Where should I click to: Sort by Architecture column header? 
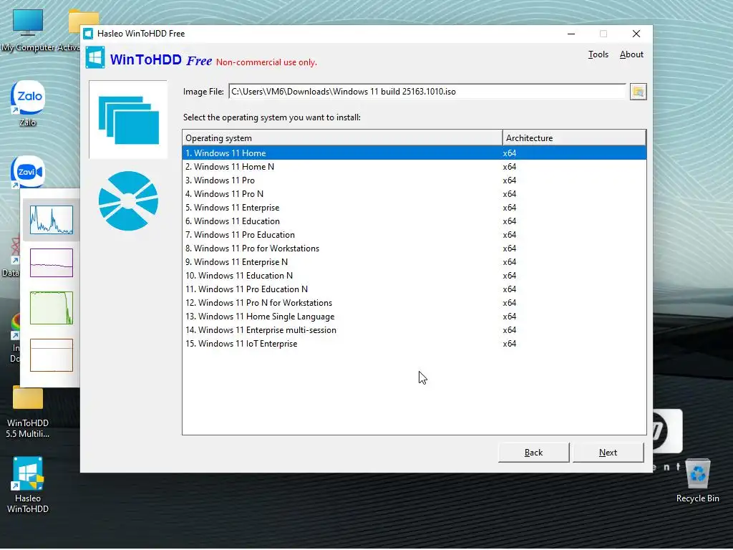[x=574, y=138]
